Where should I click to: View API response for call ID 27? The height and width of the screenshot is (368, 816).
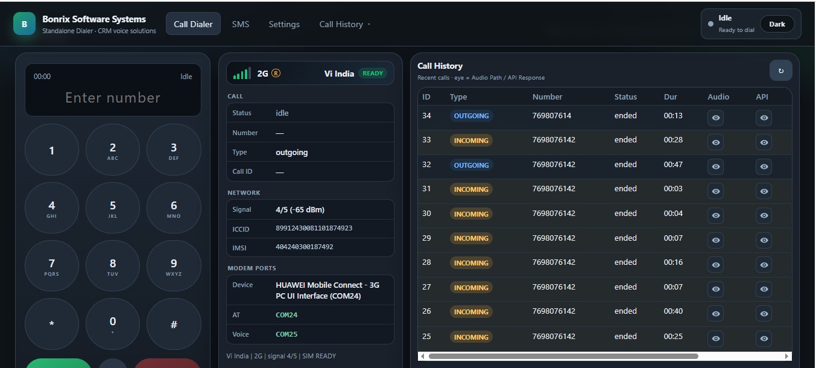tap(764, 289)
